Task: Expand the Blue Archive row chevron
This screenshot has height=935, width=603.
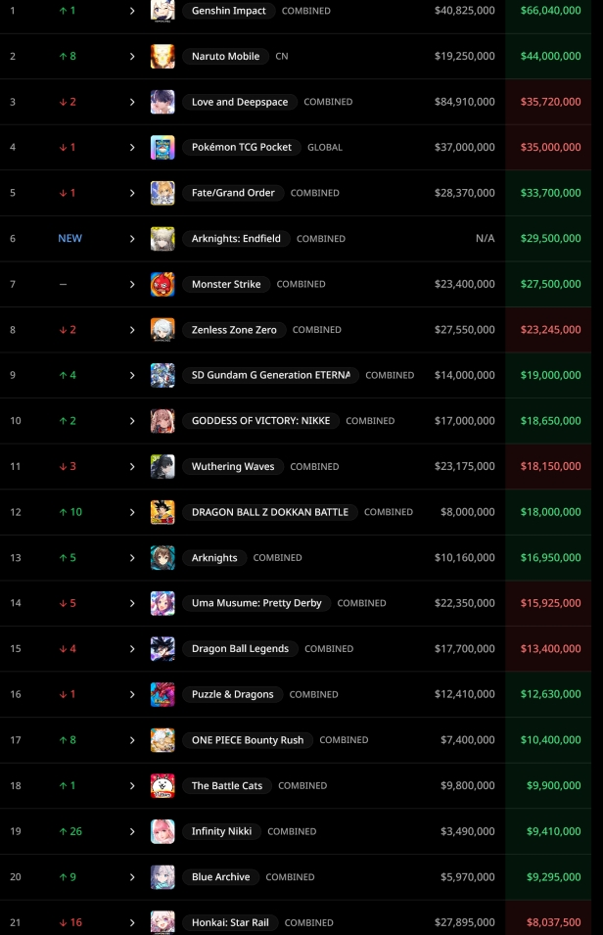Action: tap(132, 877)
